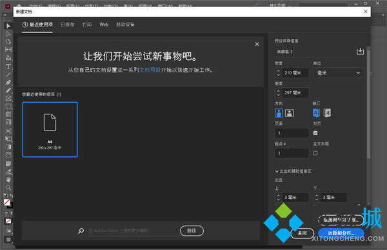Dismiss the welcome banner with its X

tap(257, 44)
